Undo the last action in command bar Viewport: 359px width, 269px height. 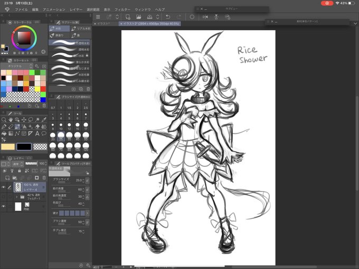pos(168,17)
